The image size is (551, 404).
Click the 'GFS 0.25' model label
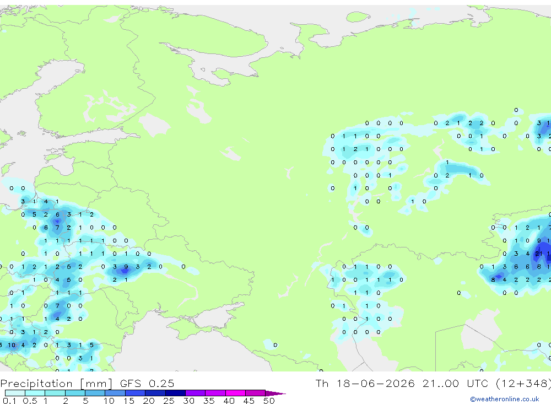coord(147,383)
